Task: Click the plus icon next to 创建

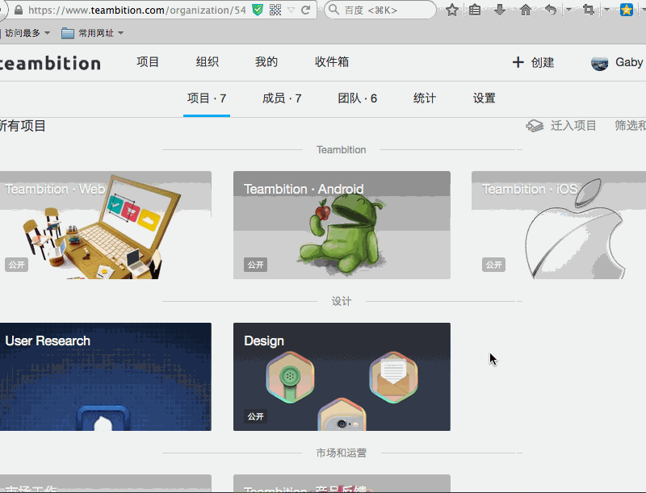Action: (x=518, y=62)
